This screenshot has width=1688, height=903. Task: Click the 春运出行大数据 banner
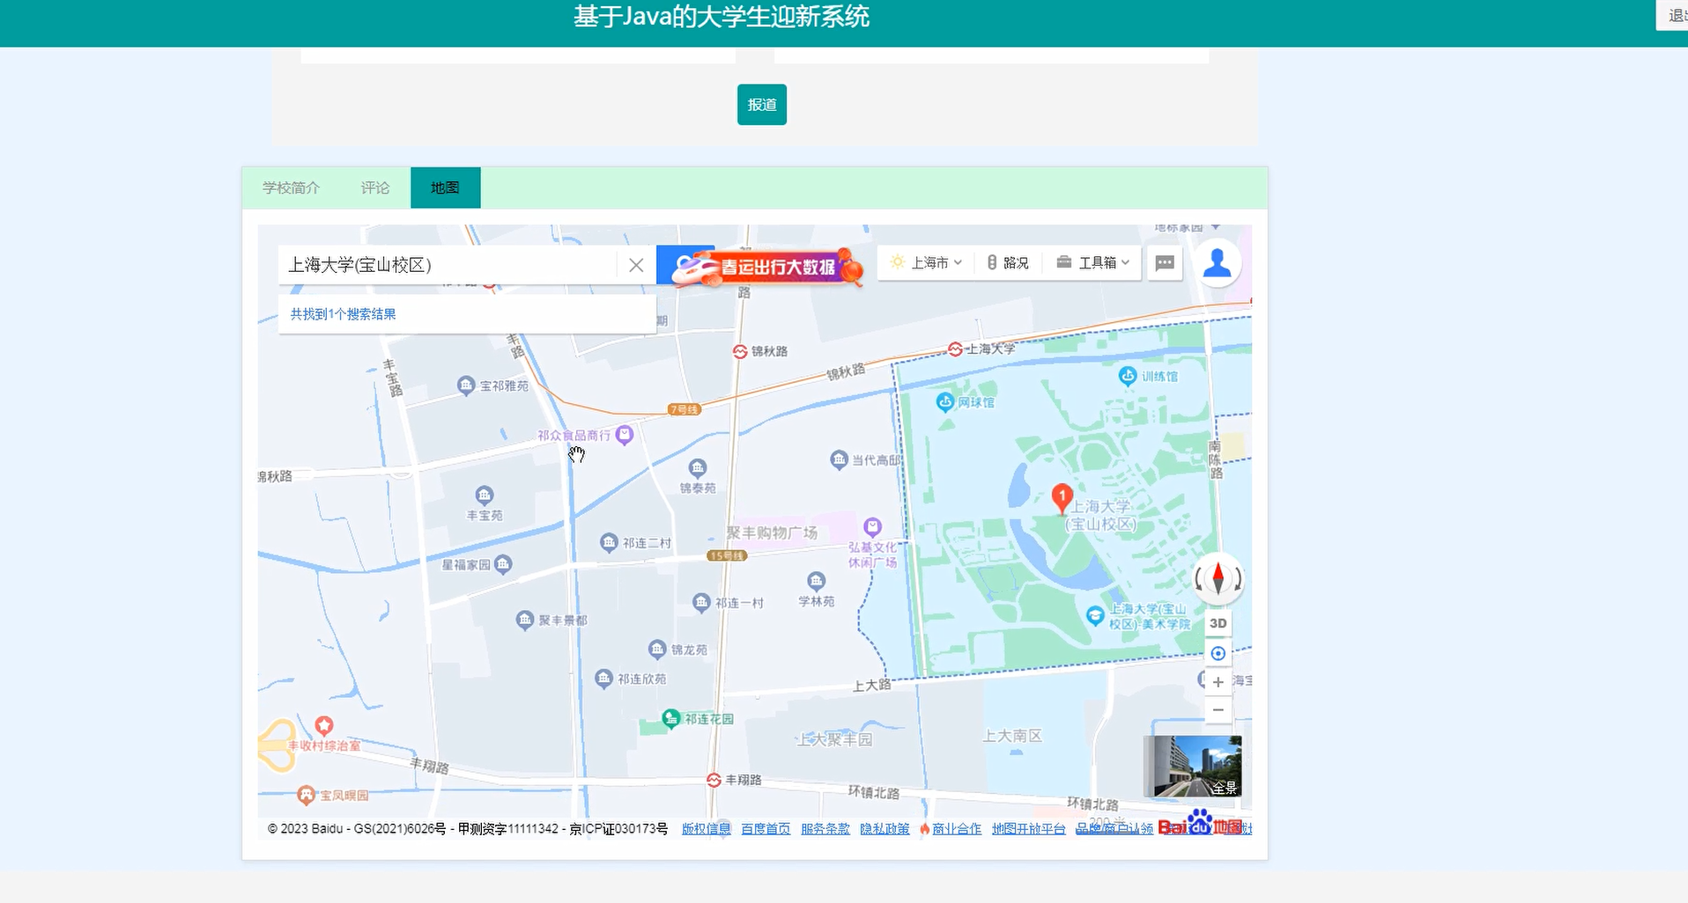pyautogui.click(x=768, y=267)
